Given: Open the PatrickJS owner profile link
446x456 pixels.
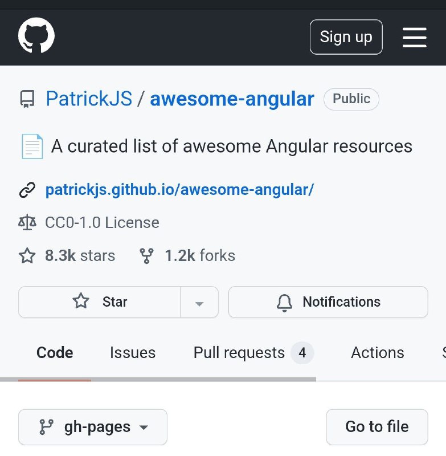Looking at the screenshot, I should coord(89,99).
